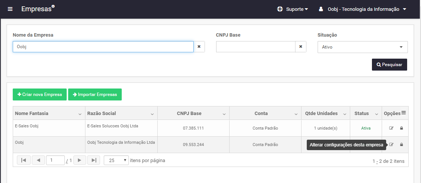Screen dimensions: 421x183
Task: Open the Conta column menu arrow
Action: click(x=296, y=114)
